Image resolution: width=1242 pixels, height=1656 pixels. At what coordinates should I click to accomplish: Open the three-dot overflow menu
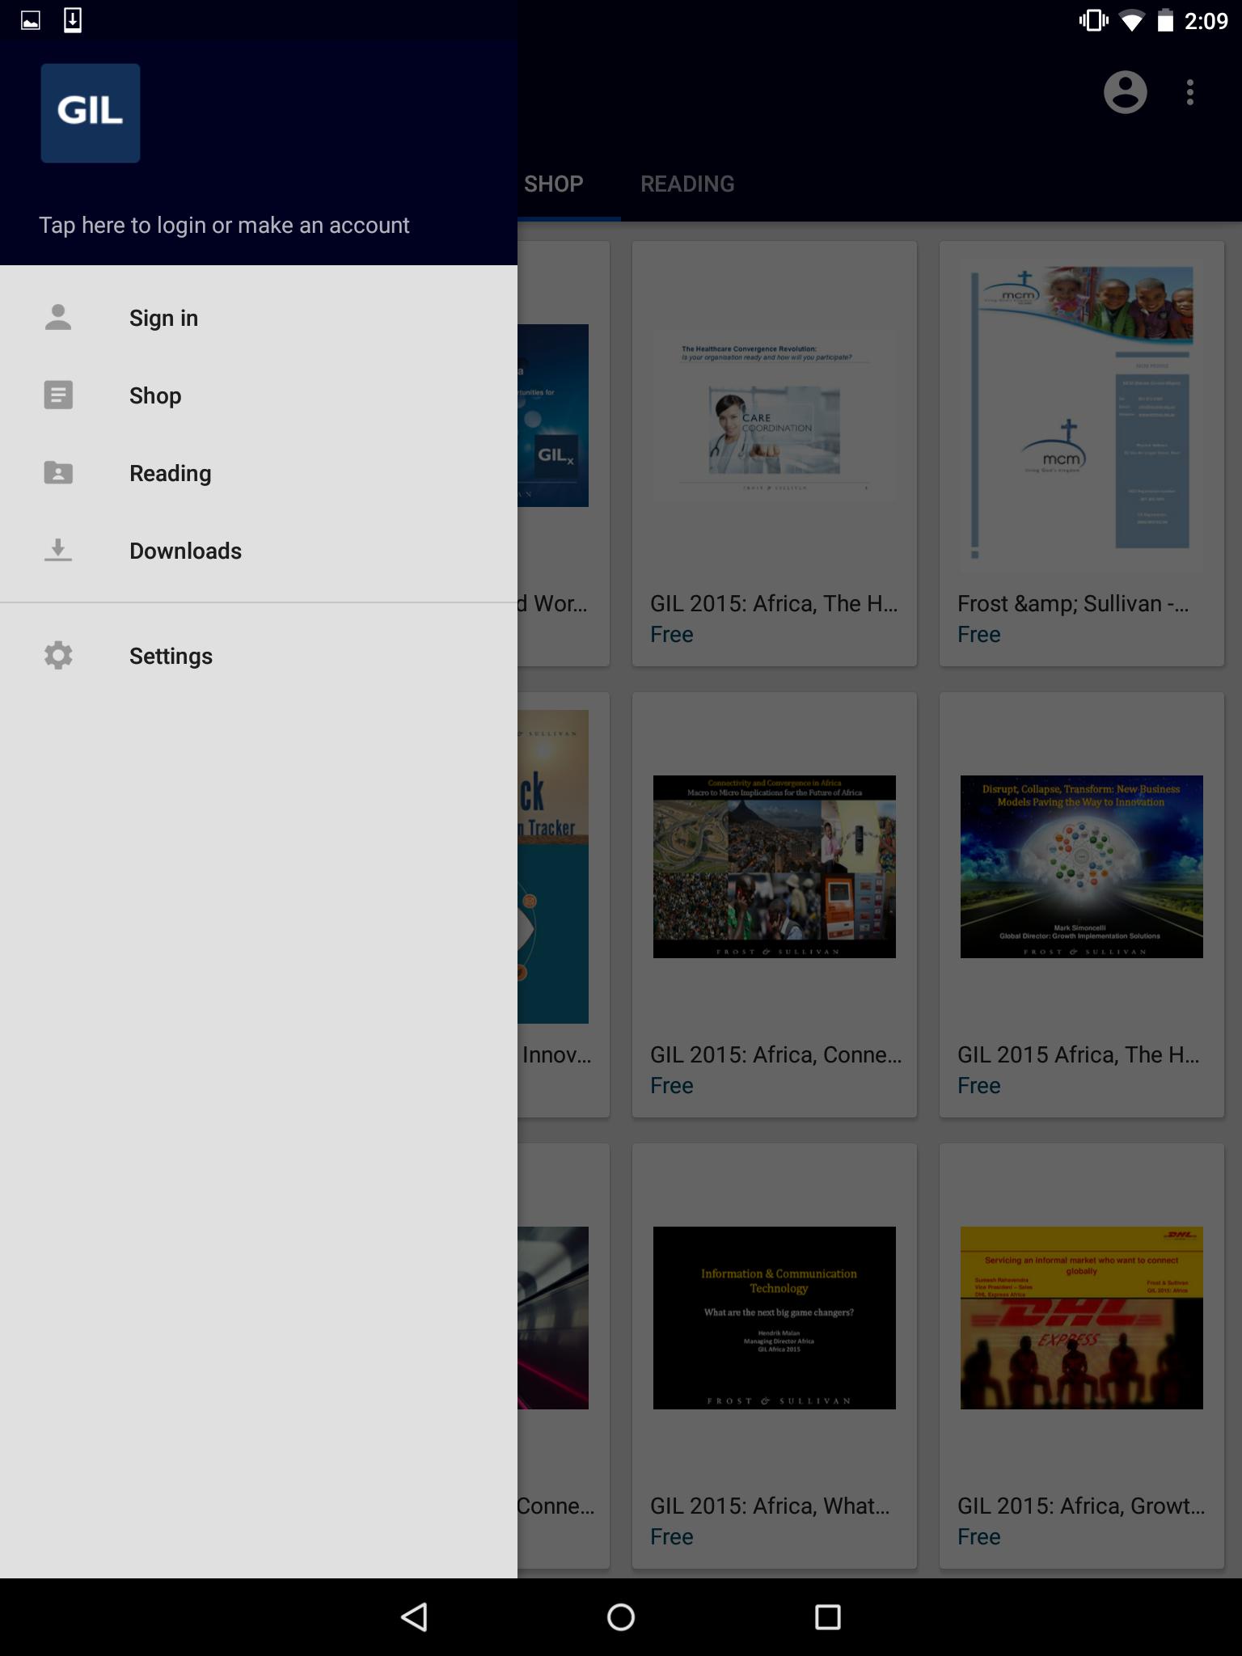[1190, 92]
